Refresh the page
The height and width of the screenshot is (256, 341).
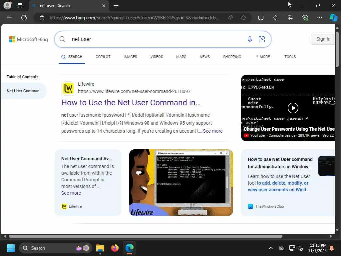point(24,18)
